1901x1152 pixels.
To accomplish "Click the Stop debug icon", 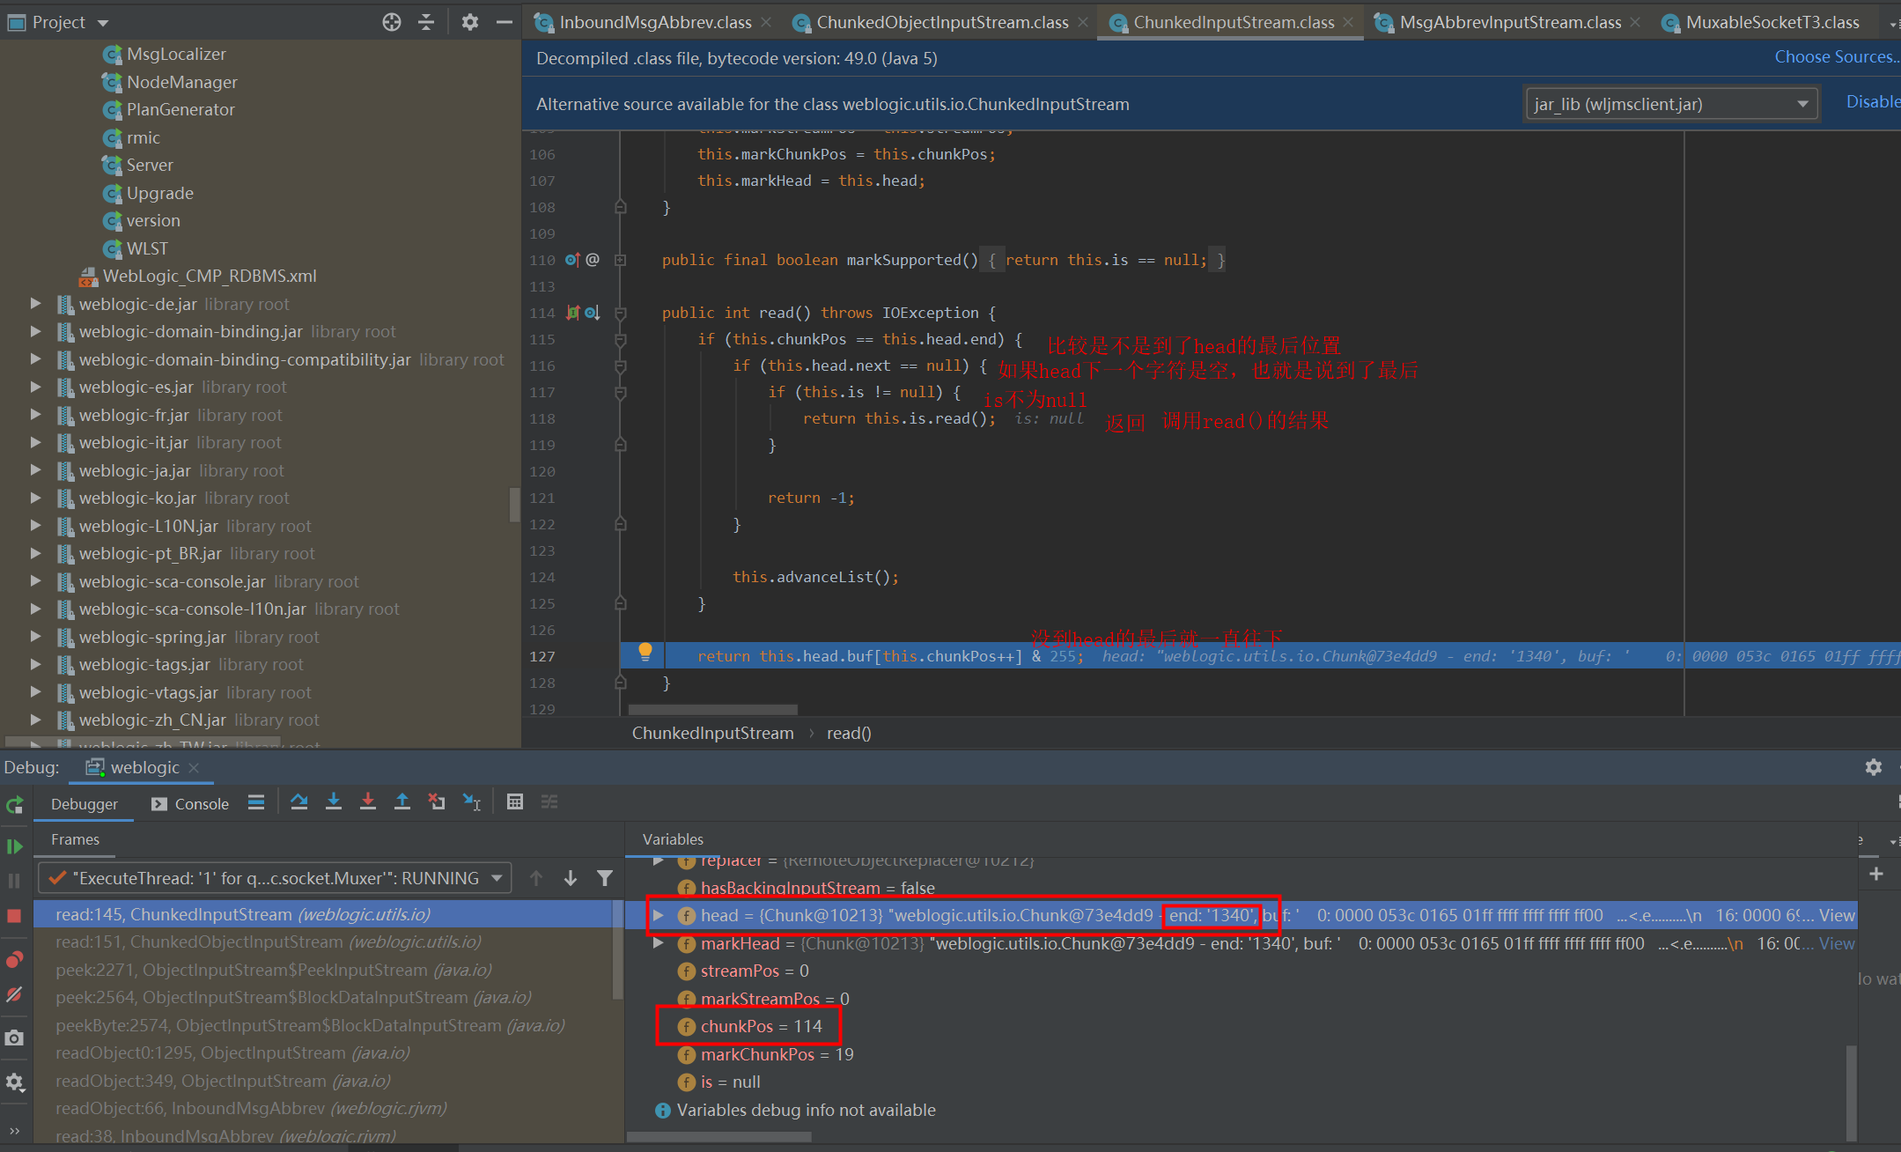I will (14, 916).
